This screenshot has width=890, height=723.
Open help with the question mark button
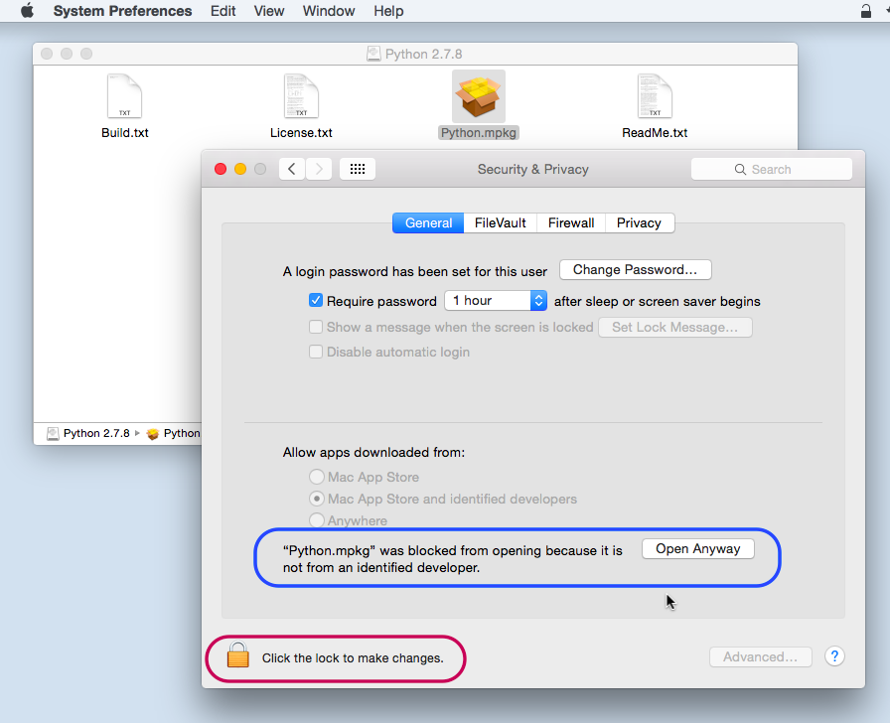834,656
